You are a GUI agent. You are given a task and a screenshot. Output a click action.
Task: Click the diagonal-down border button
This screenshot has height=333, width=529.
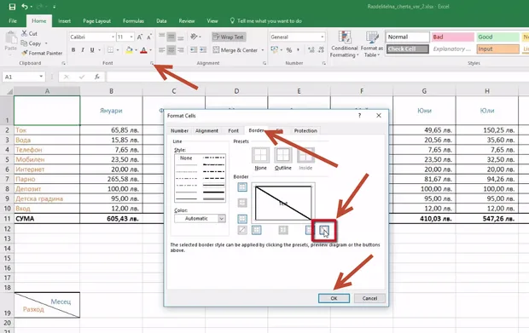(x=324, y=230)
